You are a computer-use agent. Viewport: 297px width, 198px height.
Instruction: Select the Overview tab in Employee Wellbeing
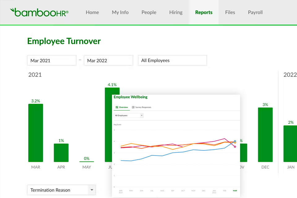122,107
